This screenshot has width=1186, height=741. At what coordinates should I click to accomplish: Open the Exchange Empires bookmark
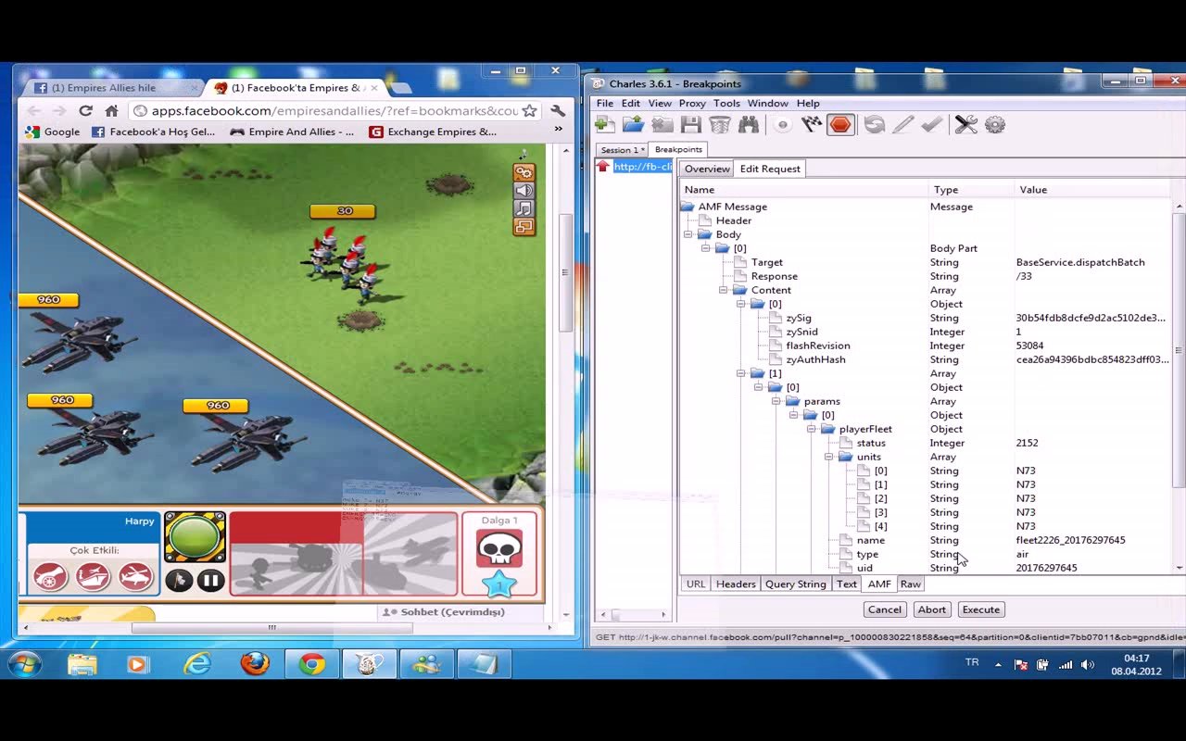433,132
